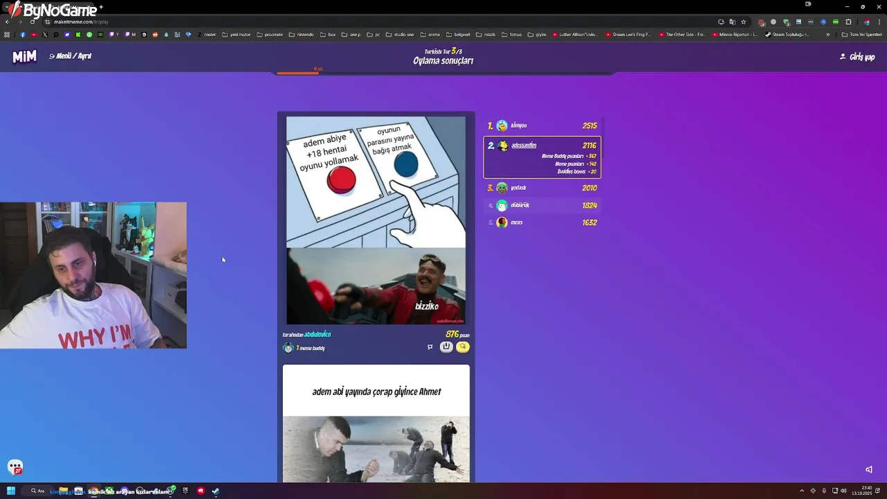Open the router bookmark
The image size is (887, 499).
click(x=206, y=34)
